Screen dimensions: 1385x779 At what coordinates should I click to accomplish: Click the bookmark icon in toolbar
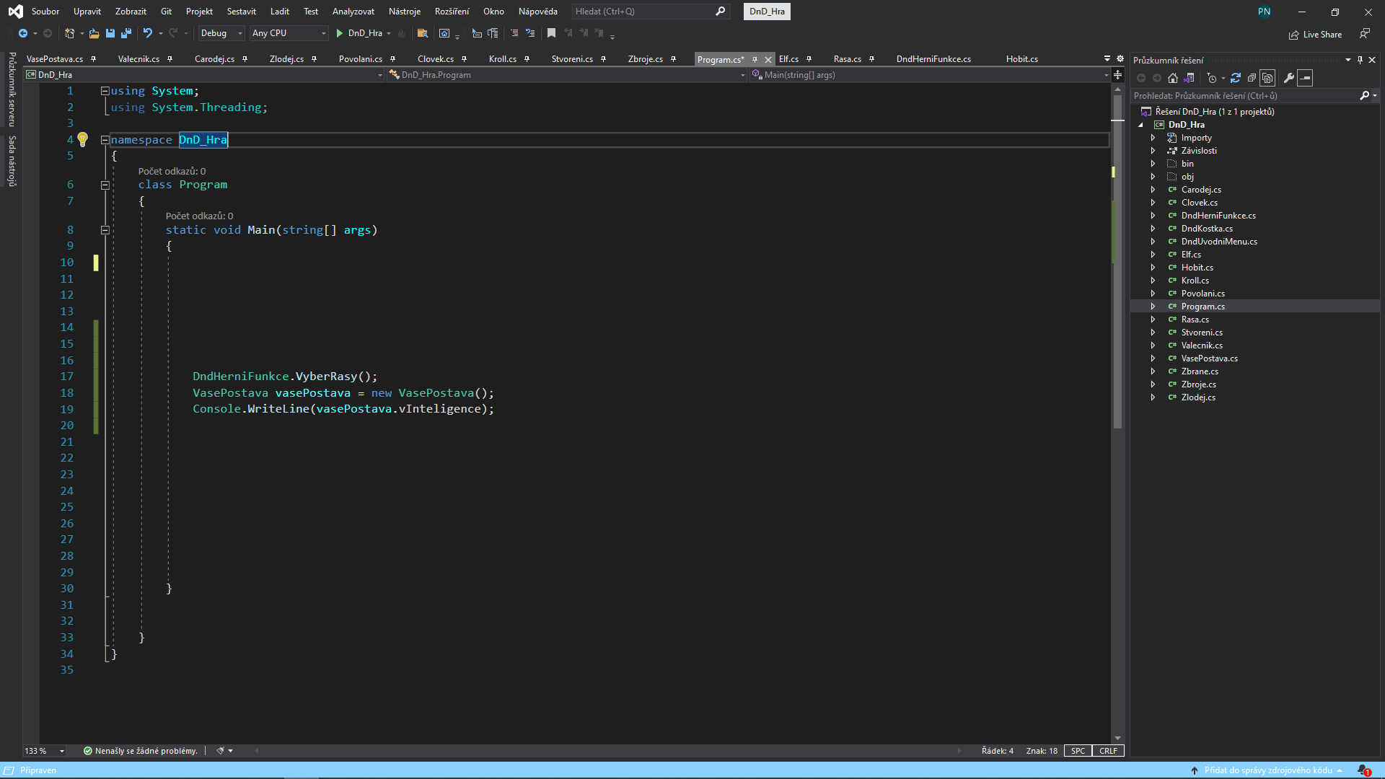click(x=551, y=33)
